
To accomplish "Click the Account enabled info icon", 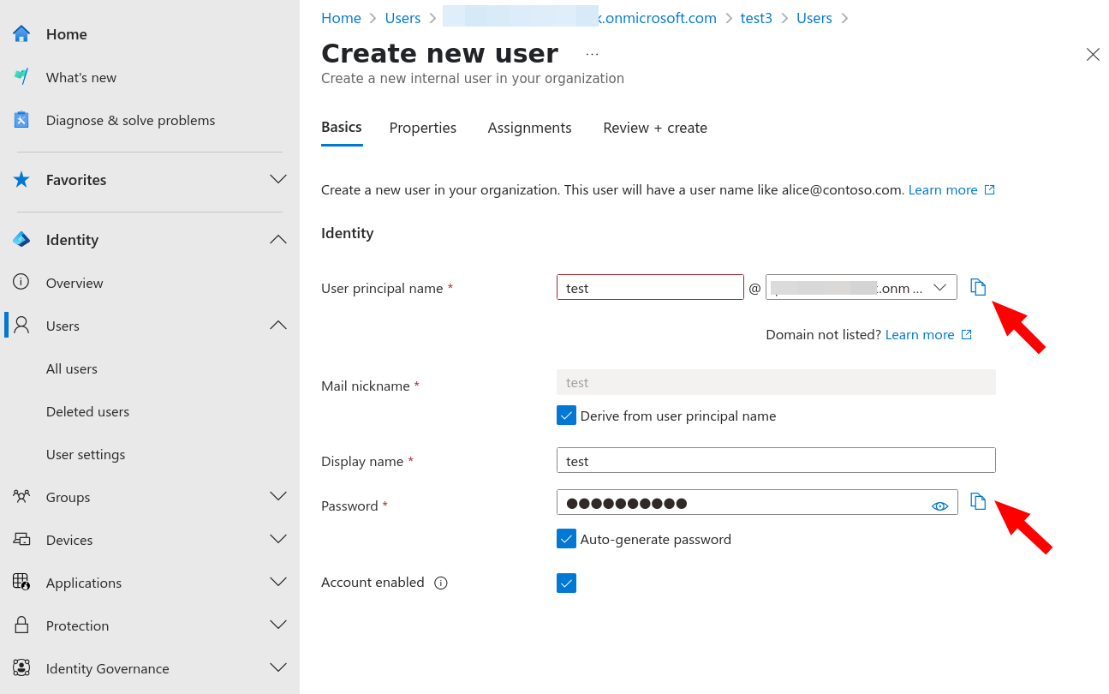I will coord(441,583).
